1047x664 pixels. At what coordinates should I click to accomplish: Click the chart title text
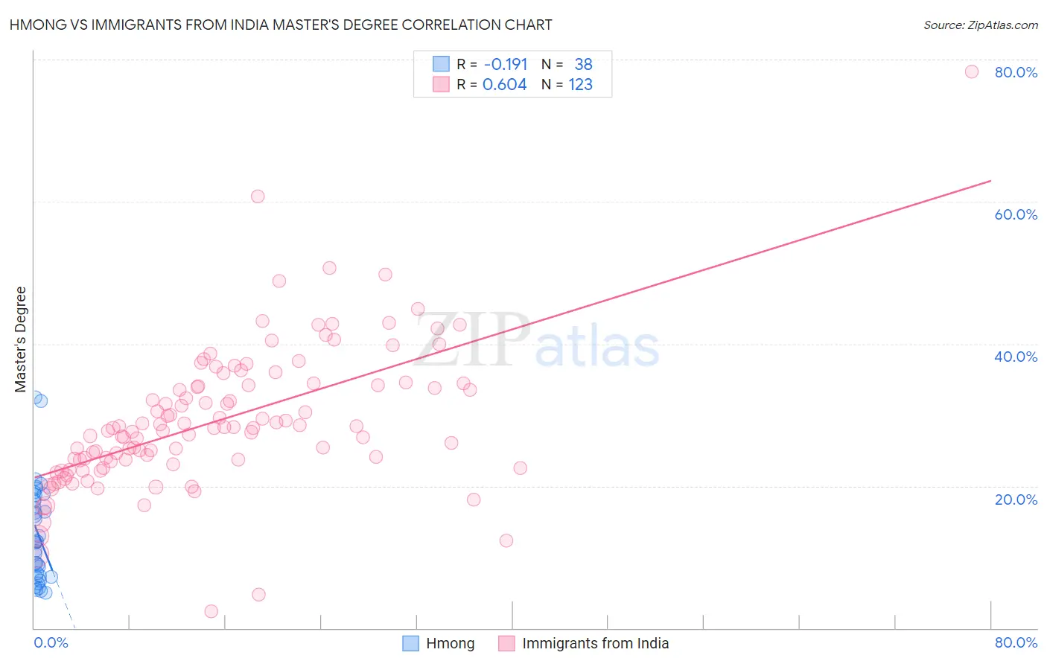281,25
